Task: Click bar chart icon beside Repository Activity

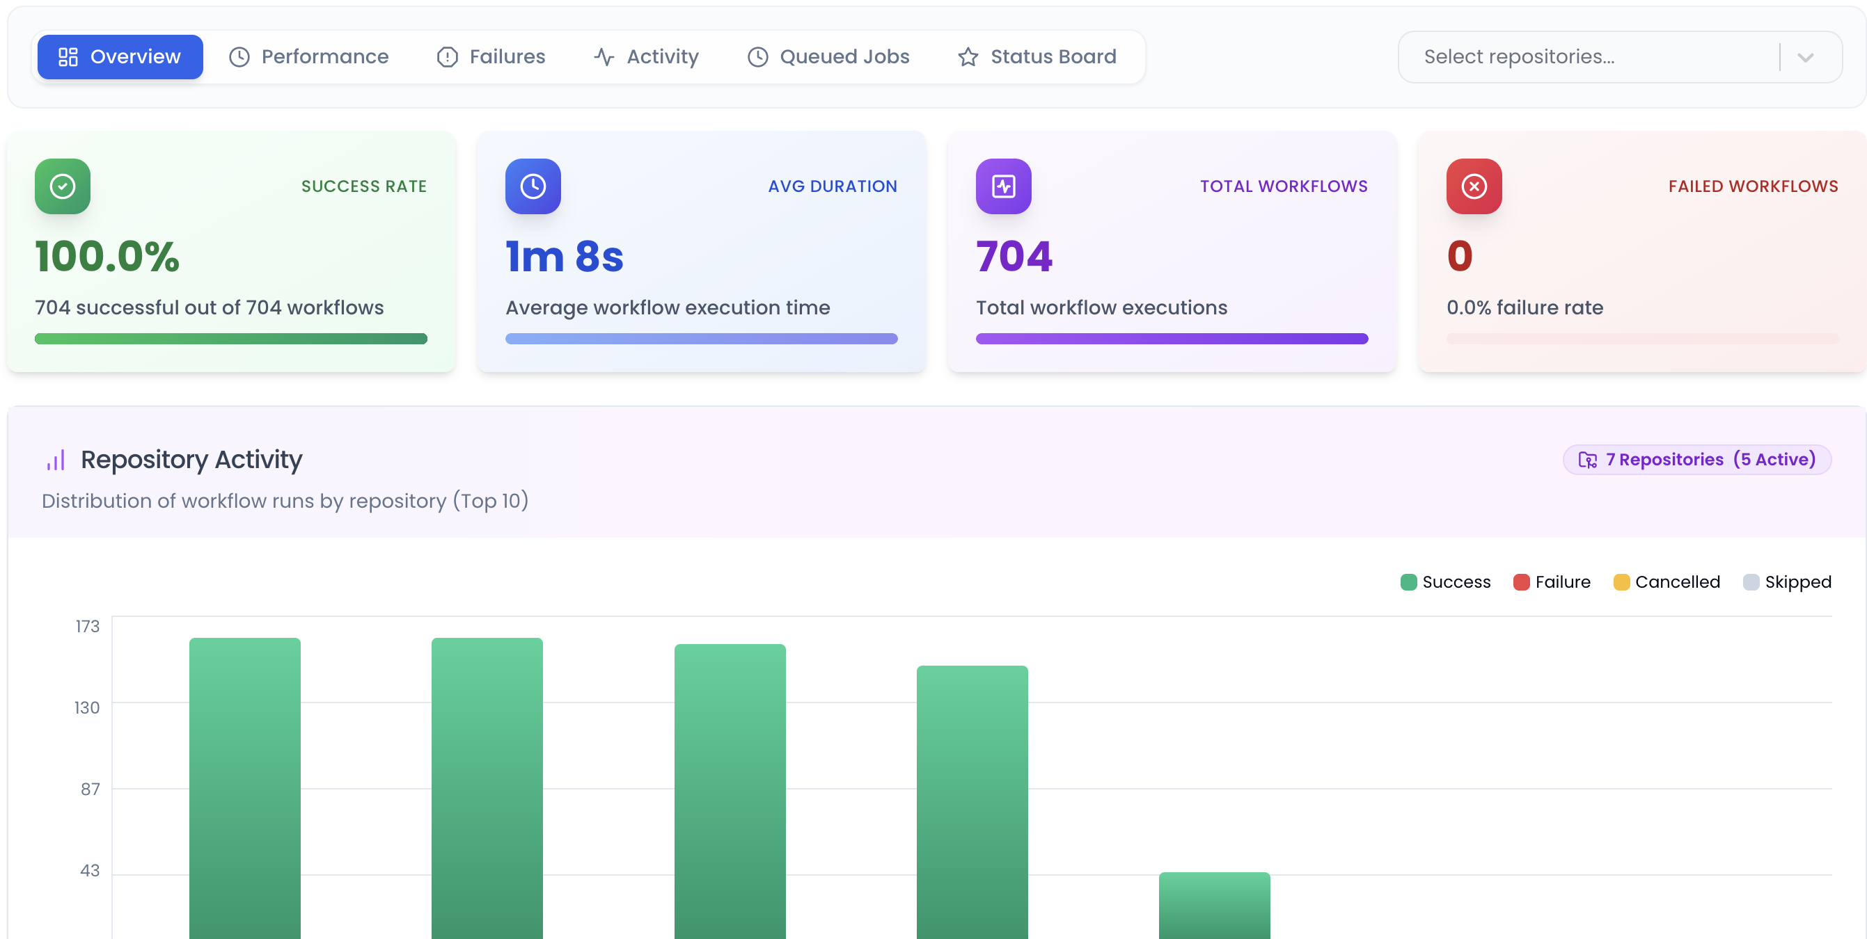Action: [x=56, y=460]
